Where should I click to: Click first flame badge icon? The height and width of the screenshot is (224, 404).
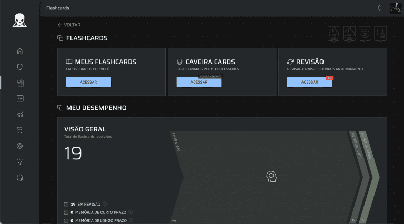tap(334, 35)
